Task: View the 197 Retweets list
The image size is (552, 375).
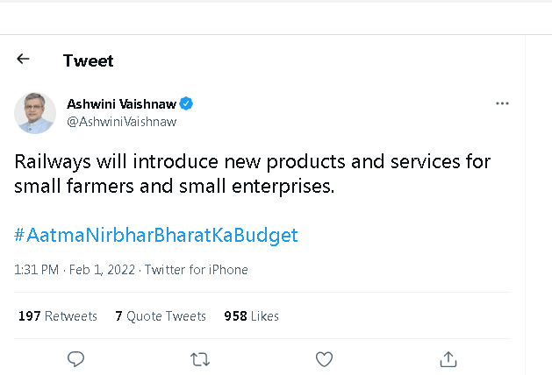Action: pos(58,316)
